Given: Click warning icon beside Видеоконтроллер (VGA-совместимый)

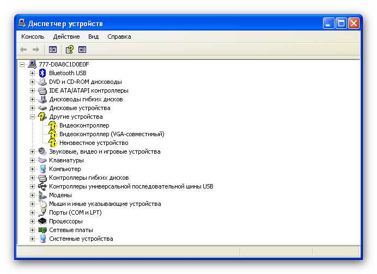Looking at the screenshot, I should point(53,134).
